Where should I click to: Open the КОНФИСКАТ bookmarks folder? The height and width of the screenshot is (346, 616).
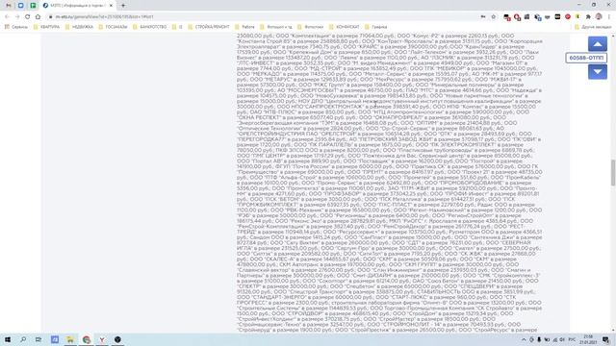tap(345, 27)
